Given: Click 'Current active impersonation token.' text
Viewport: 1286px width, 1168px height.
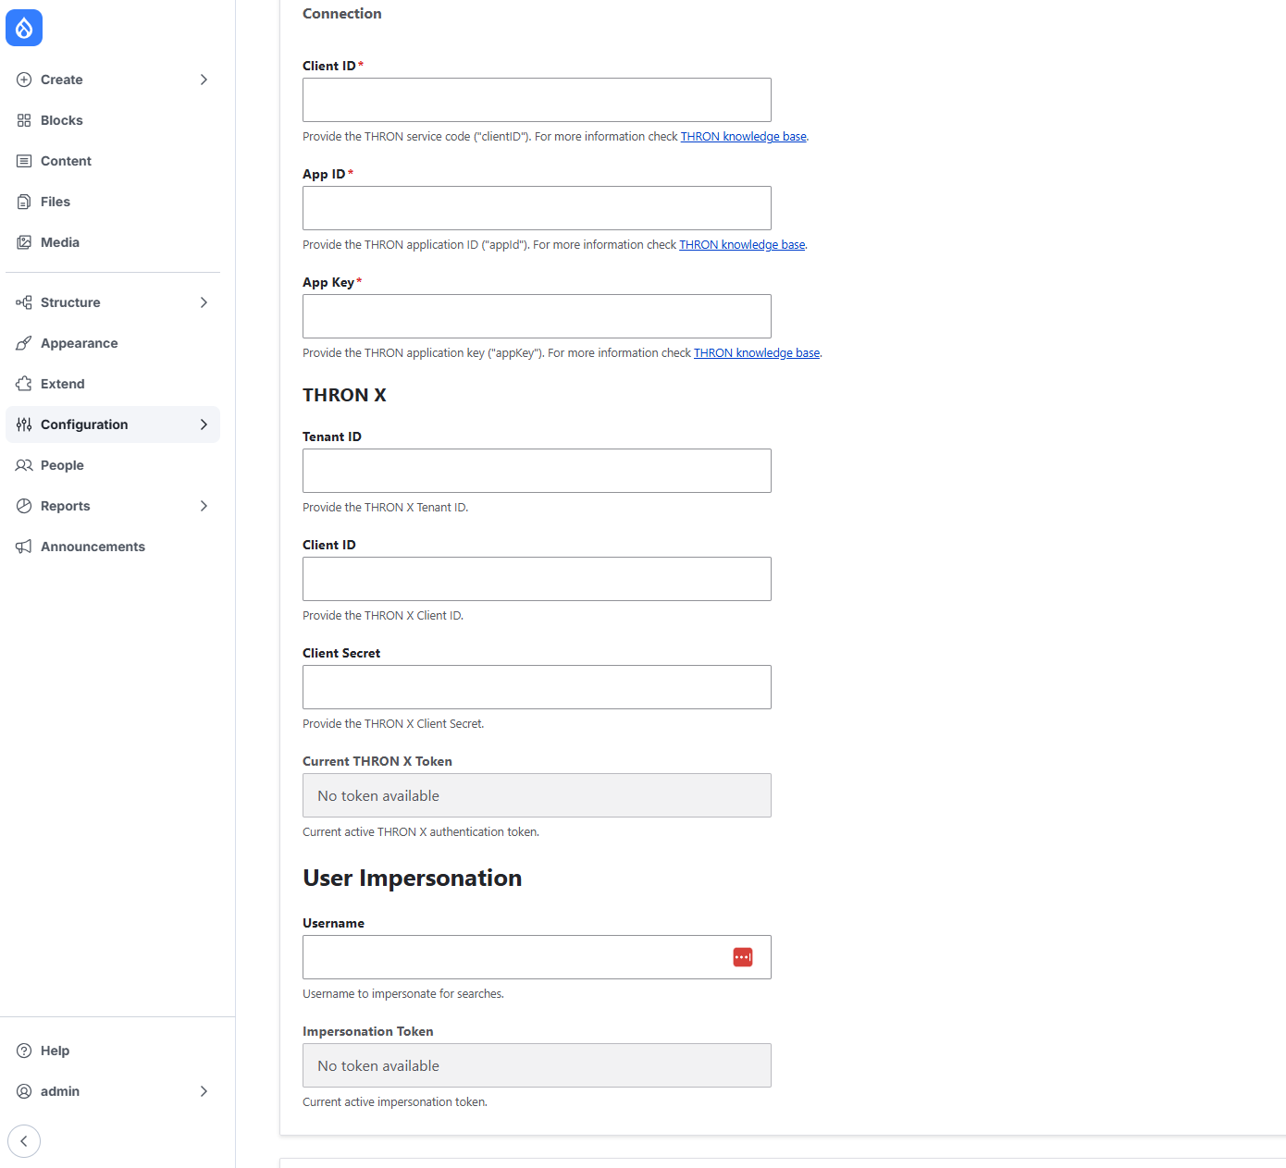Looking at the screenshot, I should click(x=395, y=1102).
